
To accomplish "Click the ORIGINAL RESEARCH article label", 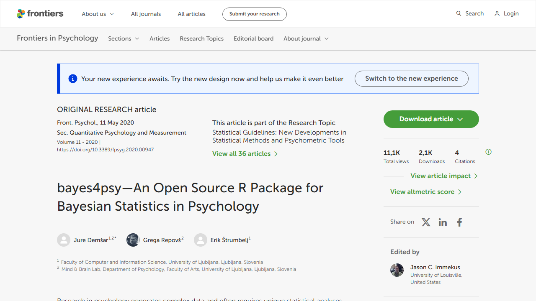I will pyautogui.click(x=107, y=110).
